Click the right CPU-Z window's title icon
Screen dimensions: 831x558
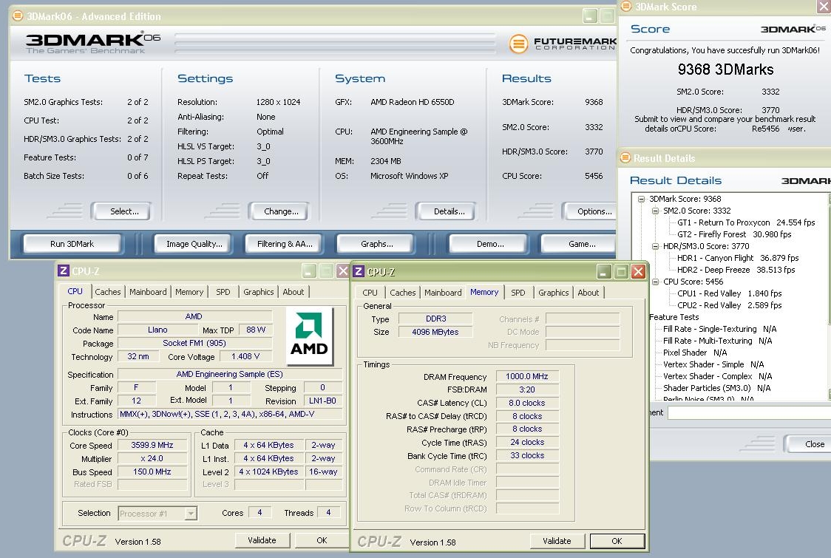click(x=359, y=271)
